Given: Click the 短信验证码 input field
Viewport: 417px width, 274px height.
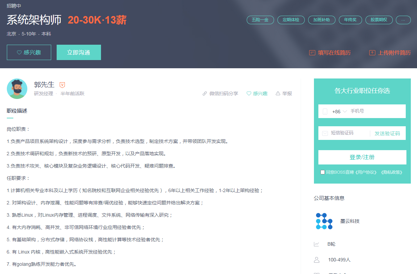Looking at the screenshot, I should click(348, 133).
